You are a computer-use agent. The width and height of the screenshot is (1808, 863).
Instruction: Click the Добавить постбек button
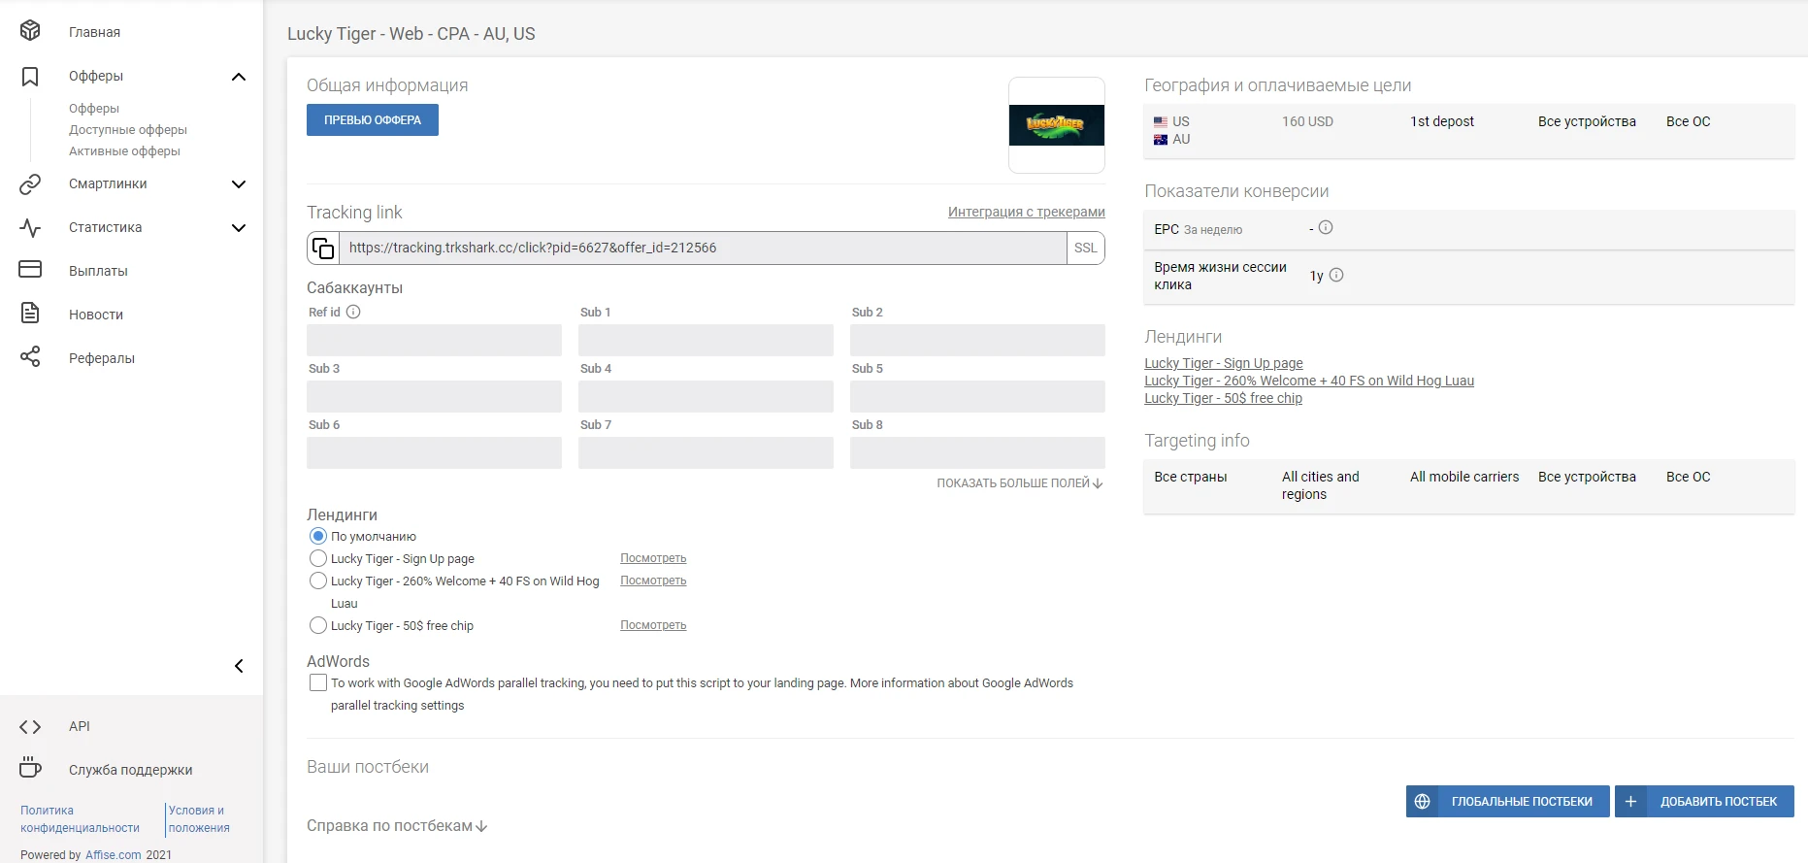point(1704,802)
